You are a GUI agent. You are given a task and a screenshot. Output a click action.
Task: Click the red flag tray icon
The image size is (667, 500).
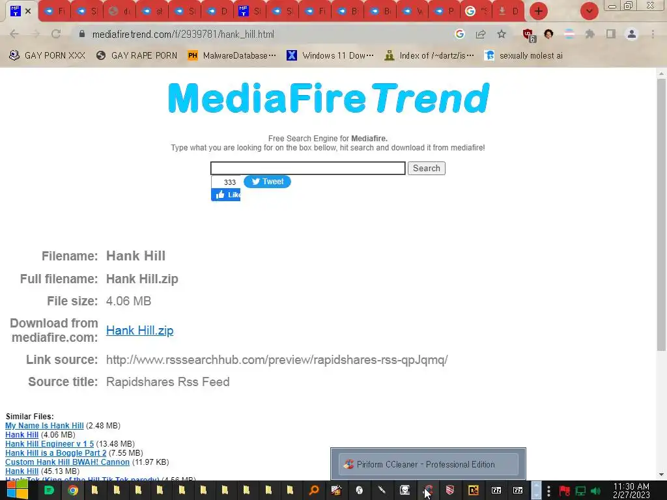click(565, 491)
